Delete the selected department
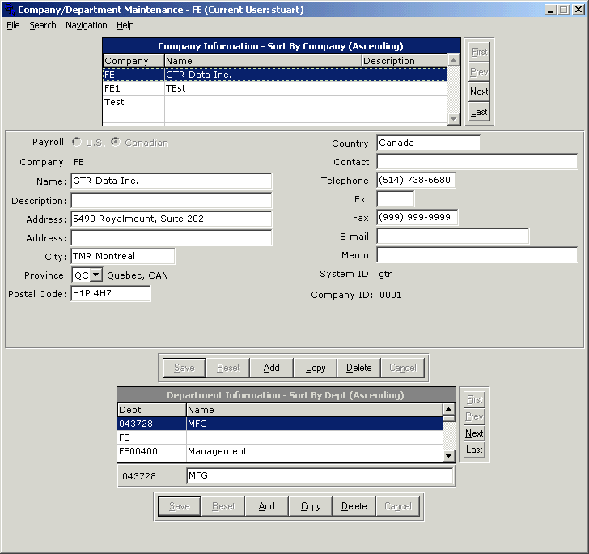This screenshot has width=589, height=554. 354,506
